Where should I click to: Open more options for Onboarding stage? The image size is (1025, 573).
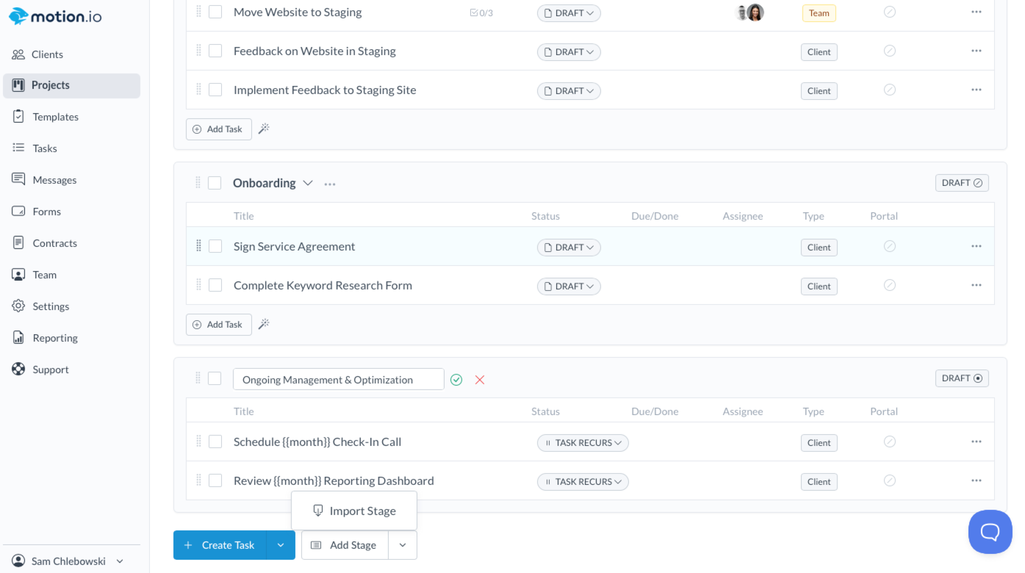(x=330, y=184)
